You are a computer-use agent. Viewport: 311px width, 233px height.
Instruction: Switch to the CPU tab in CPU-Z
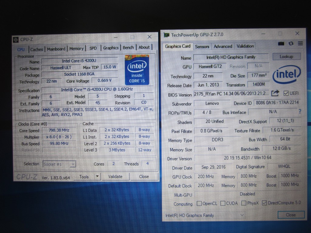point(21,49)
